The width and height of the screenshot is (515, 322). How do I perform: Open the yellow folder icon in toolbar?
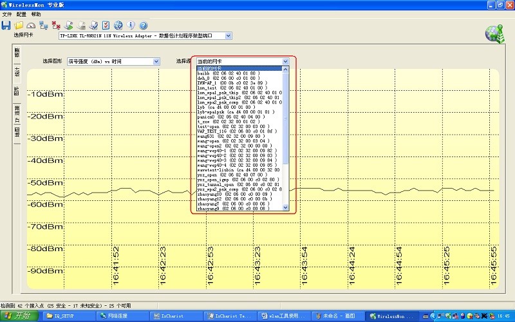(19, 25)
